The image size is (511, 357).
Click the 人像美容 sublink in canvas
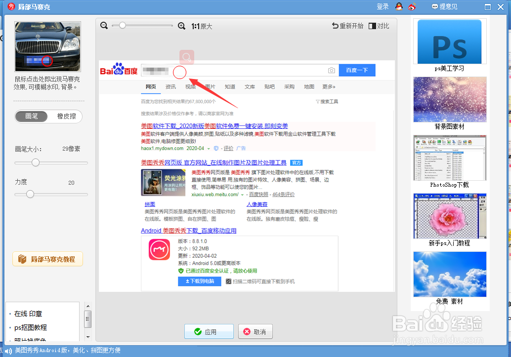pos(257,204)
